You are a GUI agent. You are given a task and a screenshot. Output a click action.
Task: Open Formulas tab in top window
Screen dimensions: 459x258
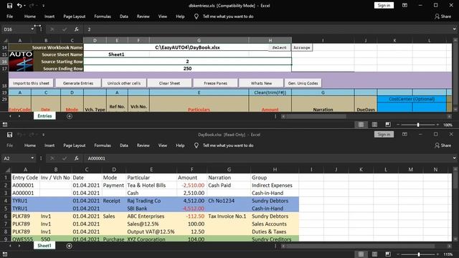(103, 16)
